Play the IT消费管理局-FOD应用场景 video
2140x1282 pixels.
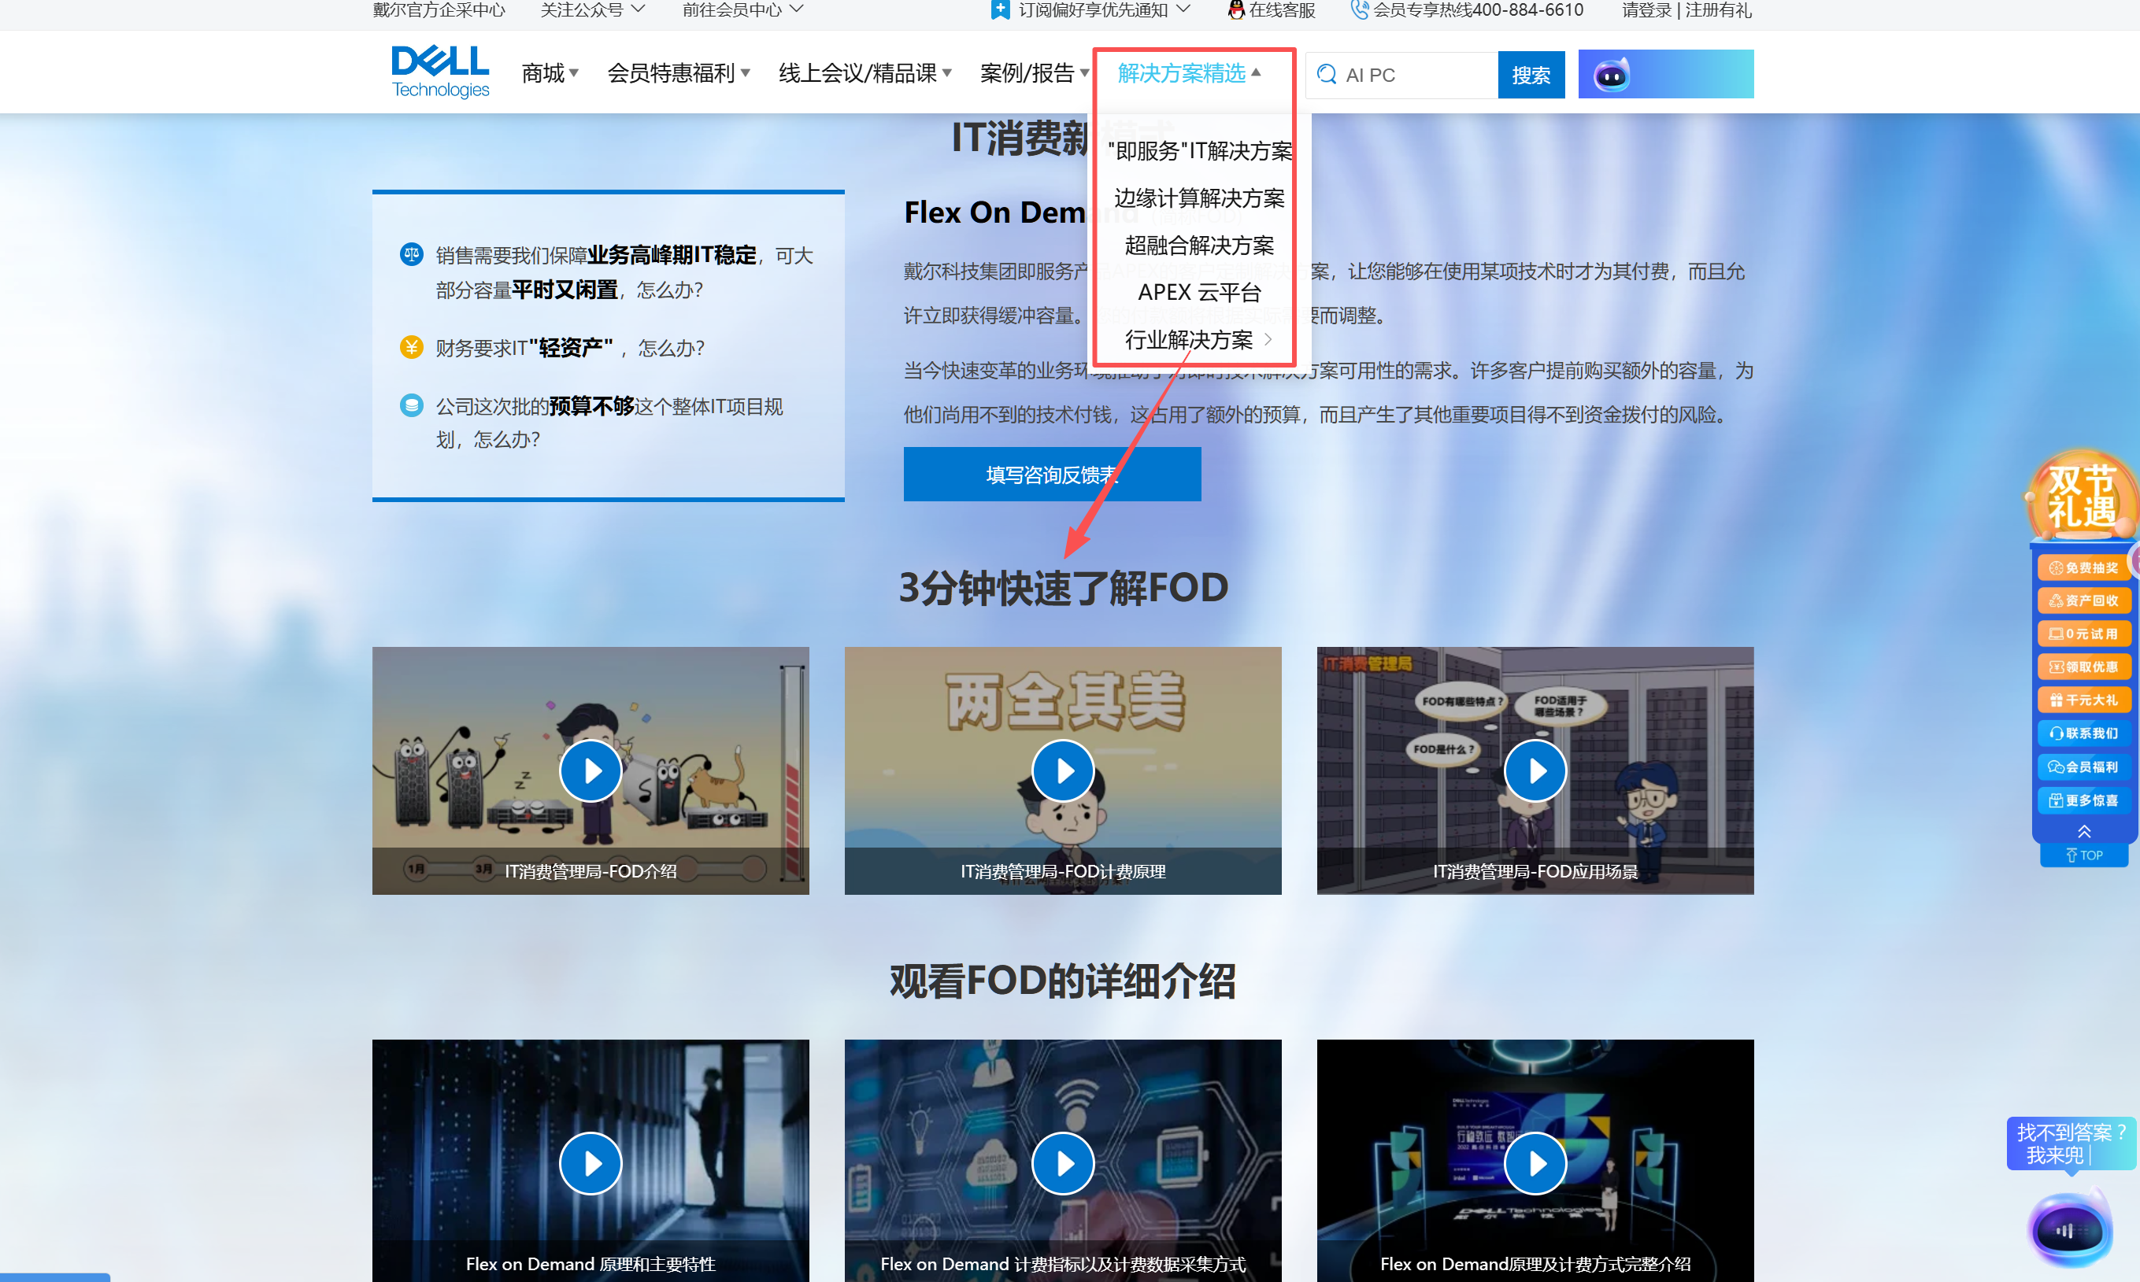(x=1535, y=770)
